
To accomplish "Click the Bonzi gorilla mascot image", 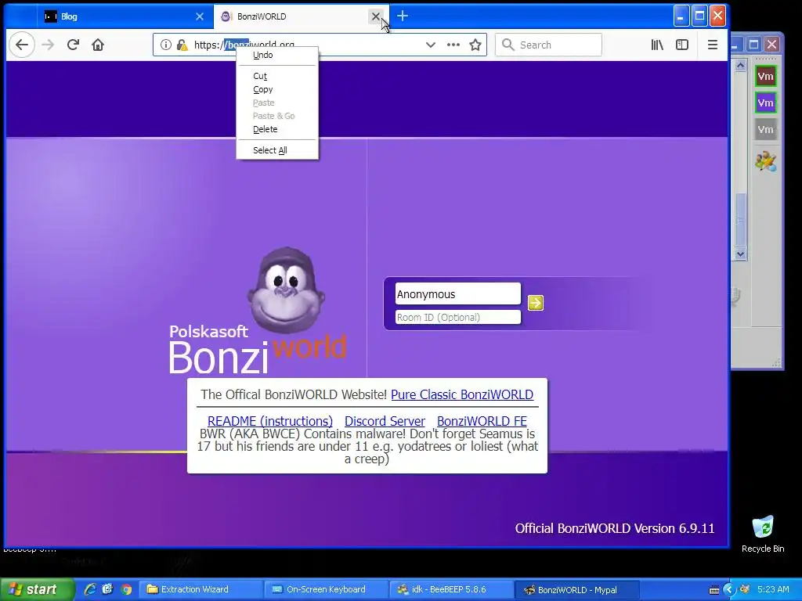I will click(286, 290).
